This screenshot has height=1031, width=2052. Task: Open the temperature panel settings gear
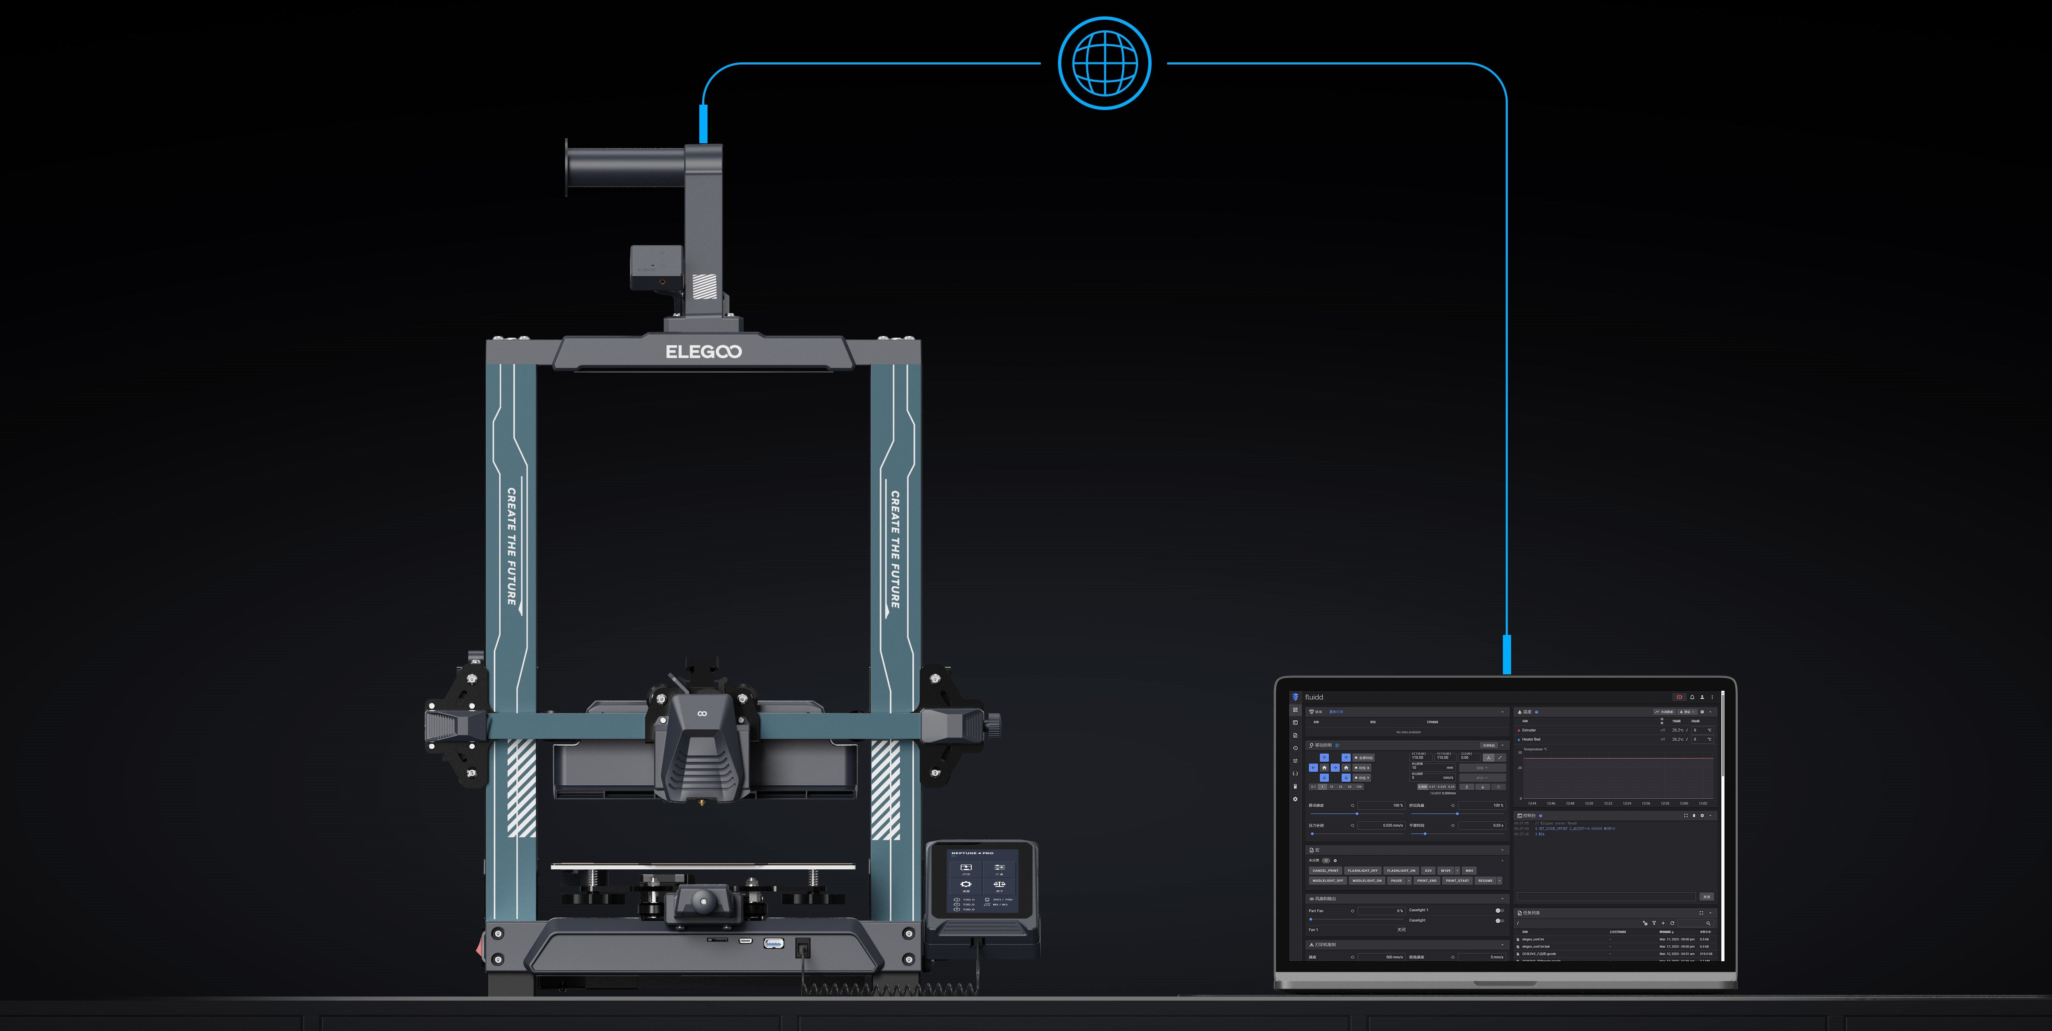coord(1702,712)
